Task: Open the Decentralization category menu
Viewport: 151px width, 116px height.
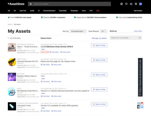Action: 49,11
